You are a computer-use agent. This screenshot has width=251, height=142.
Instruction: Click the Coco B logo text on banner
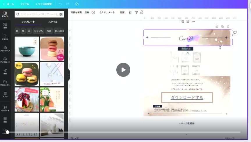point(186,38)
